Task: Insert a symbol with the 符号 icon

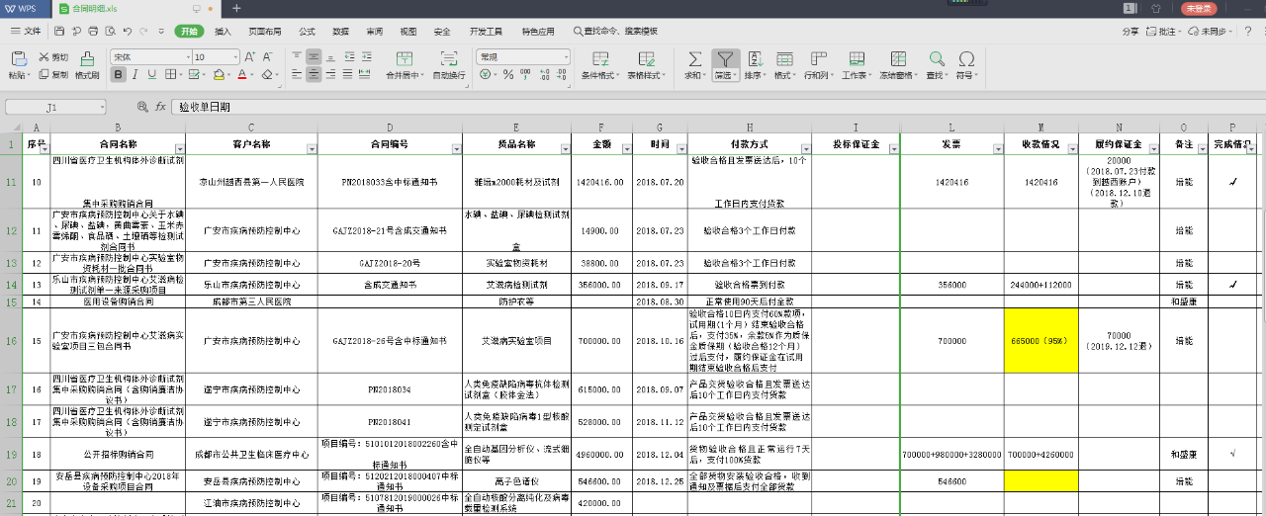Action: click(965, 60)
